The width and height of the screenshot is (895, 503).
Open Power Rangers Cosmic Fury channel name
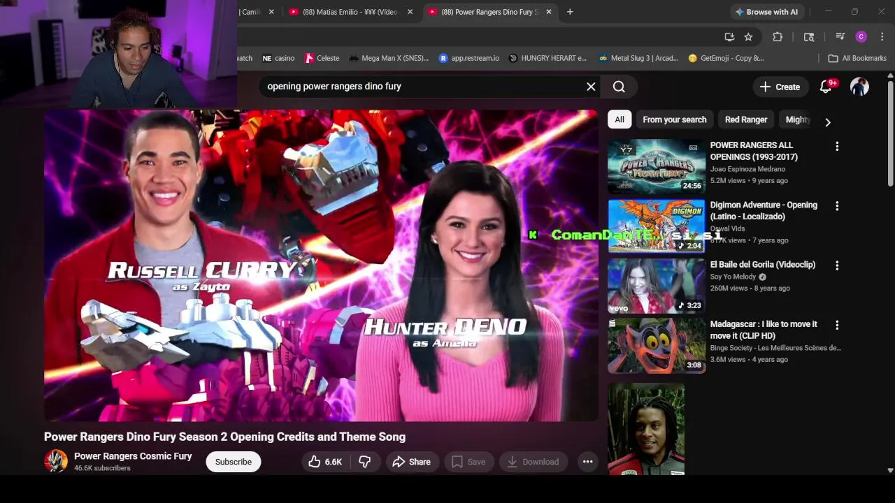point(133,456)
